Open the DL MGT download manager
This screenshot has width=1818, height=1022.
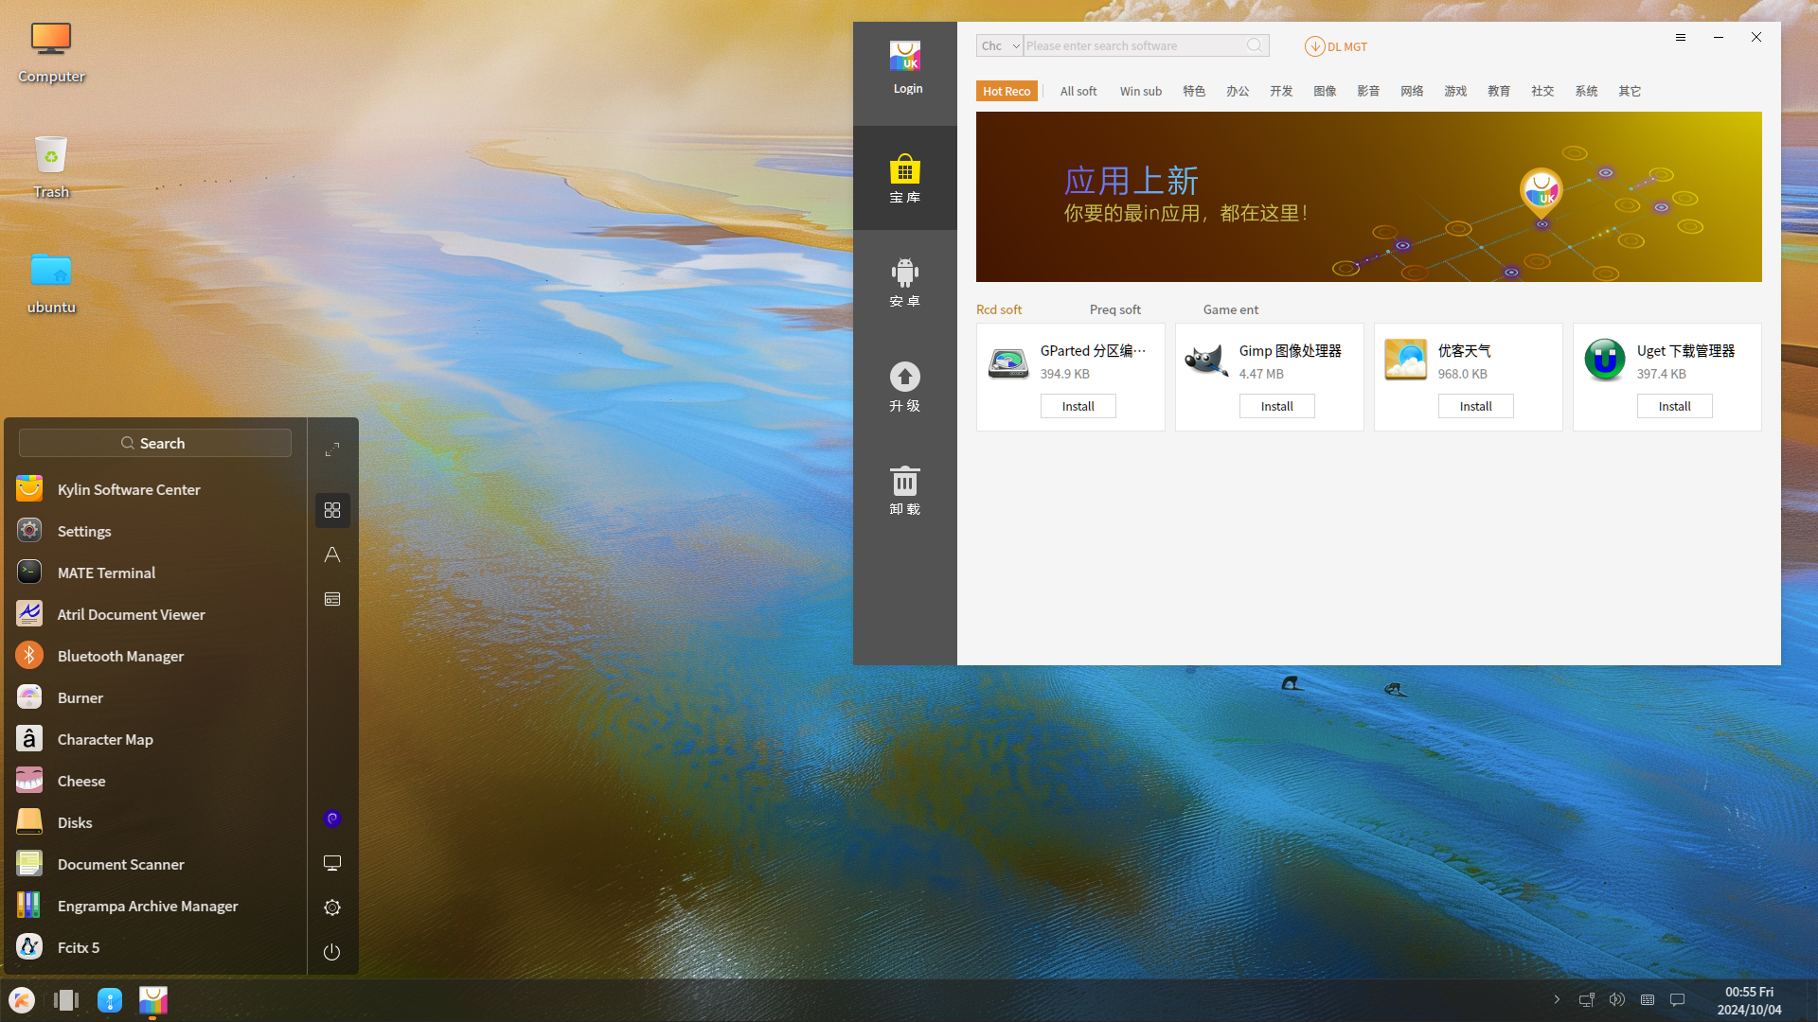1336,46
